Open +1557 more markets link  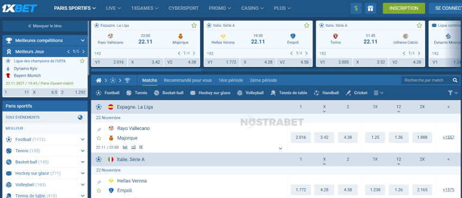pyautogui.click(x=448, y=138)
